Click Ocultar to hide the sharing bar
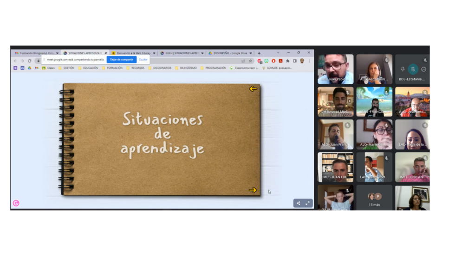The width and height of the screenshot is (455, 255). point(143,60)
